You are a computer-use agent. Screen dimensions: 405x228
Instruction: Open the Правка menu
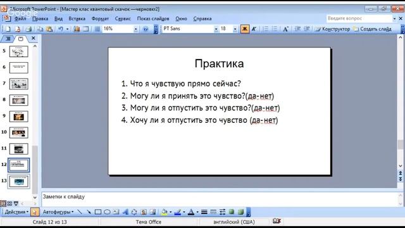pos(40,18)
